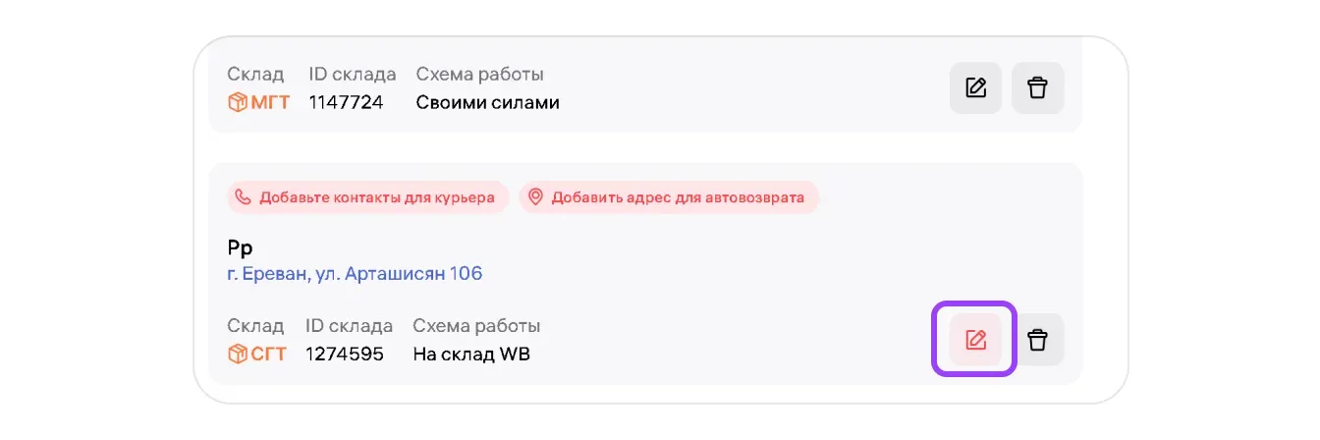The height and width of the screenshot is (440, 1320).
Task: Delete the Pp warehouse 1274595
Action: 1037,340
